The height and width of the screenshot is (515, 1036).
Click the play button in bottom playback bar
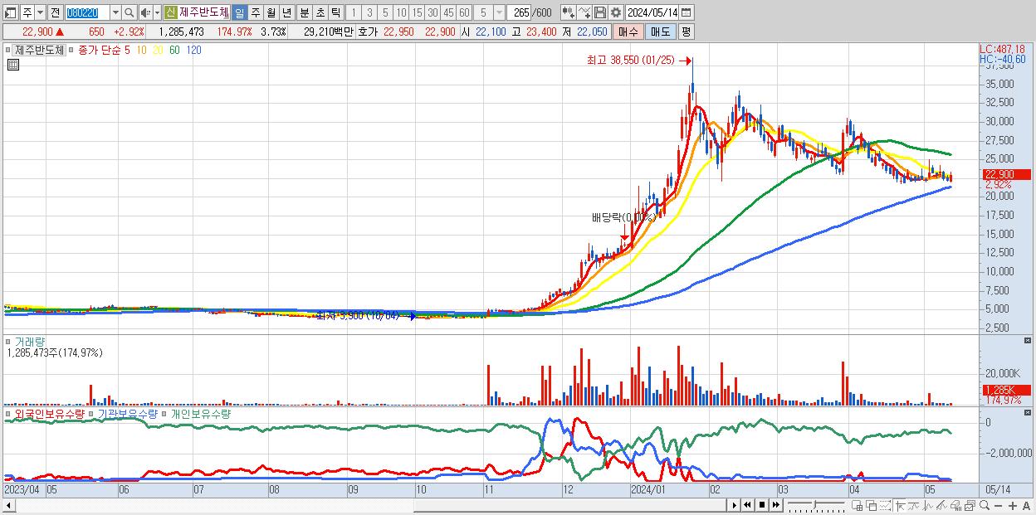(735, 505)
